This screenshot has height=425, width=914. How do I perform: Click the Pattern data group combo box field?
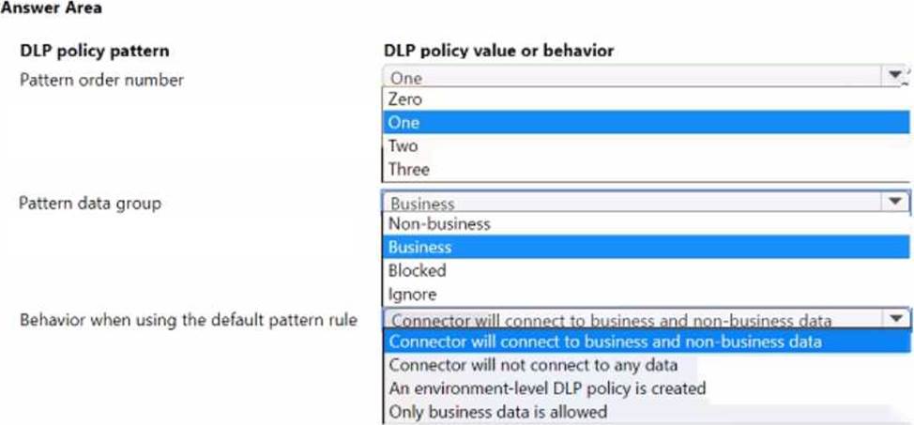631,203
